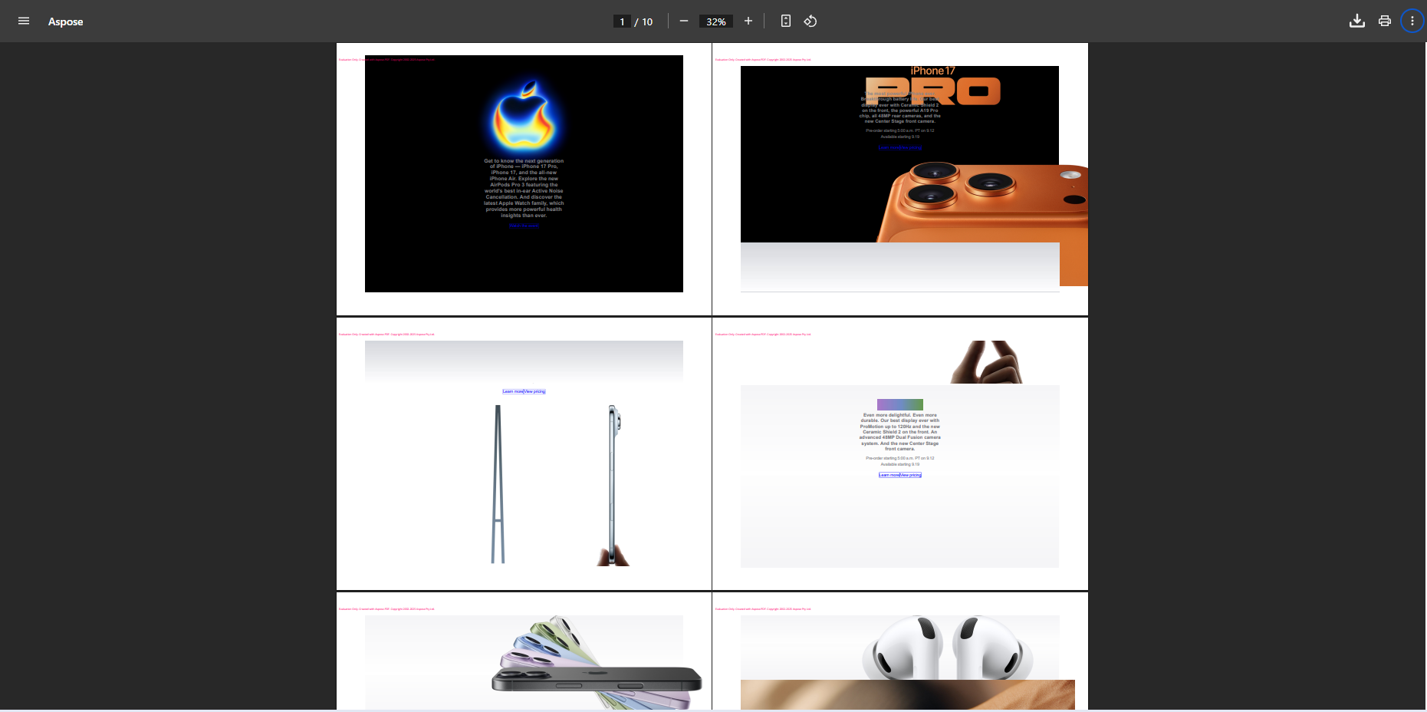This screenshot has width=1427, height=712.
Task: Print the document using the printer icon
Action: tap(1384, 21)
